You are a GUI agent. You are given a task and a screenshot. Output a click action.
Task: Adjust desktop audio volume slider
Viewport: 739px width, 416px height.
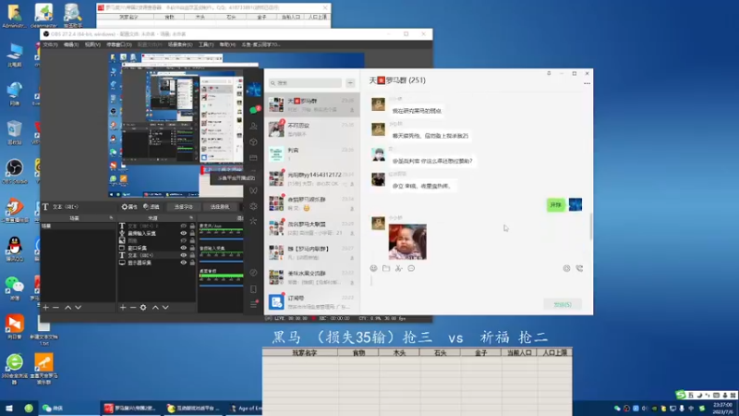pyautogui.click(x=221, y=285)
